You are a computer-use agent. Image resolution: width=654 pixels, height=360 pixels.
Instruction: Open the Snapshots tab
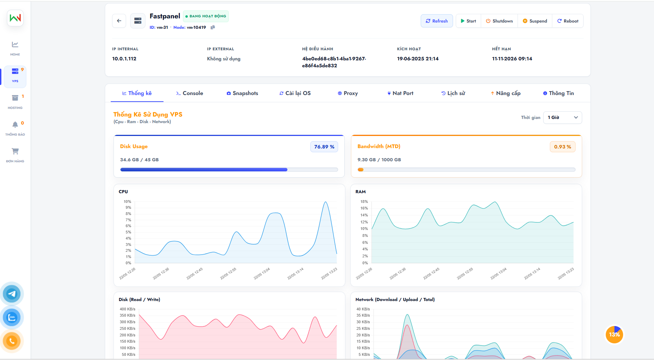click(x=242, y=93)
